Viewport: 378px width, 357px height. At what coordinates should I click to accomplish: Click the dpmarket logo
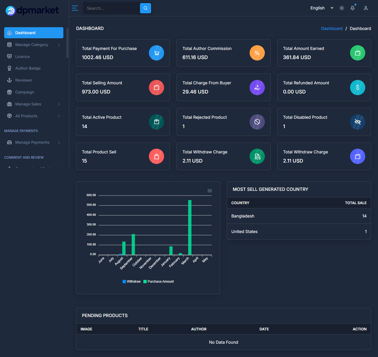click(x=32, y=11)
